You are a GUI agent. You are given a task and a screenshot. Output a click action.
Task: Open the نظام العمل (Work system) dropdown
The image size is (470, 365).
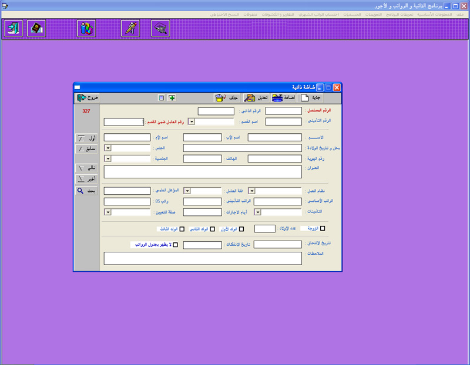(251, 191)
